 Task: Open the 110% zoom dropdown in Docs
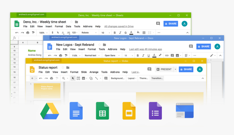click(76, 56)
